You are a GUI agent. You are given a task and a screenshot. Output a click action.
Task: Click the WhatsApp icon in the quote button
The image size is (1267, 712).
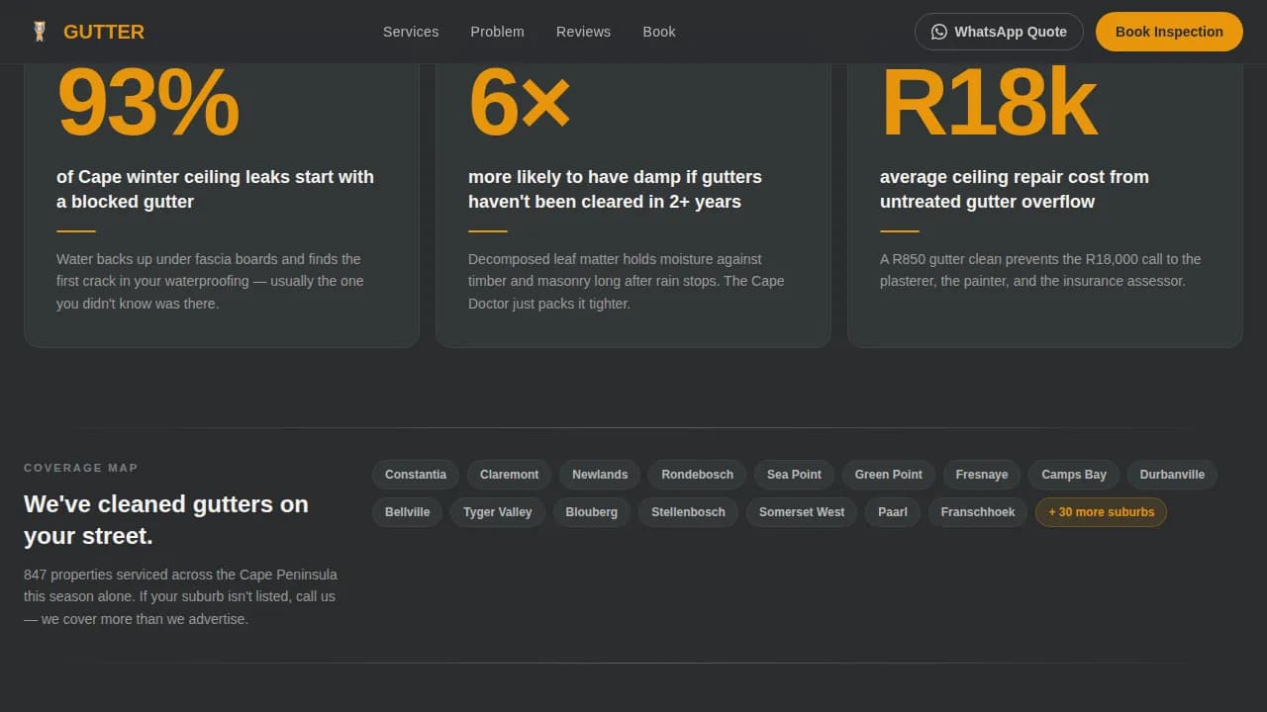click(938, 31)
